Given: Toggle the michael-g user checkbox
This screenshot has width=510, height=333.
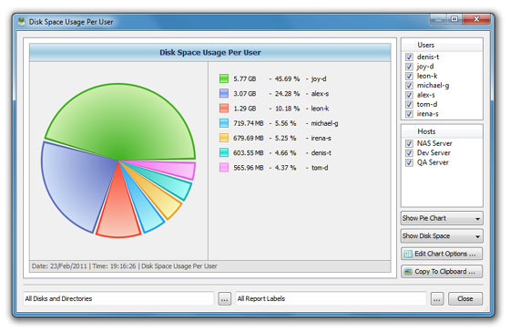Looking at the screenshot, I should tap(409, 86).
